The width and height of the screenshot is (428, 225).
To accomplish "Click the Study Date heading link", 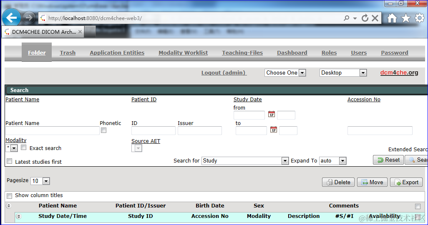I will click(247, 100).
